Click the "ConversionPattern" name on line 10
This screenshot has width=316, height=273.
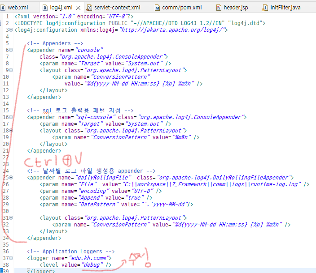click(120, 77)
